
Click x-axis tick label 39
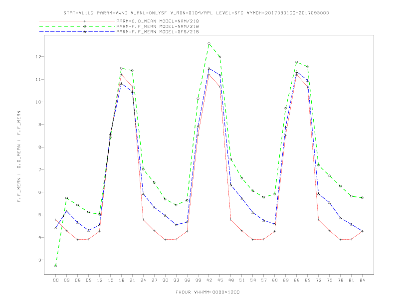coord(198,280)
